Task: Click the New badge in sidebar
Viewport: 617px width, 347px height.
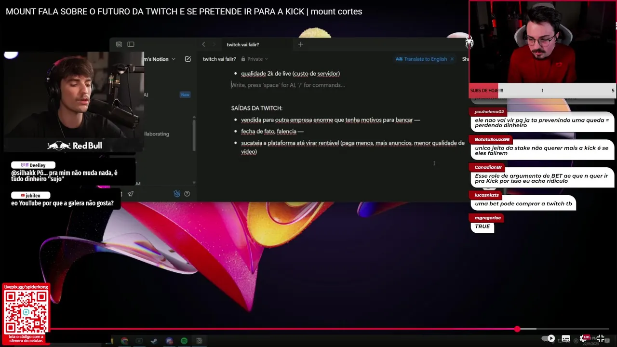Action: (185, 95)
